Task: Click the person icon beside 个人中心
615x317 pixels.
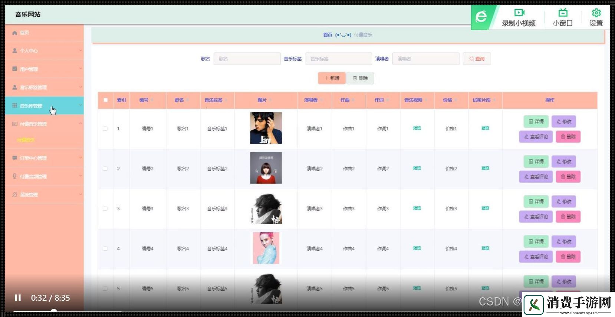Action: coord(14,51)
